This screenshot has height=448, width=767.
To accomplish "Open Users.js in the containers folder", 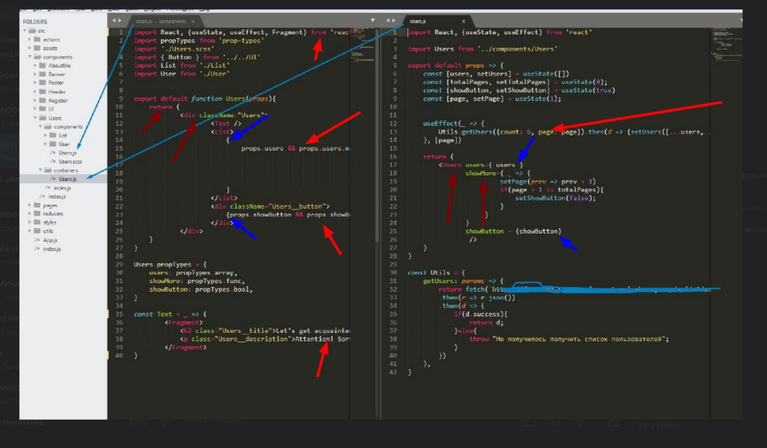I will click(68, 179).
